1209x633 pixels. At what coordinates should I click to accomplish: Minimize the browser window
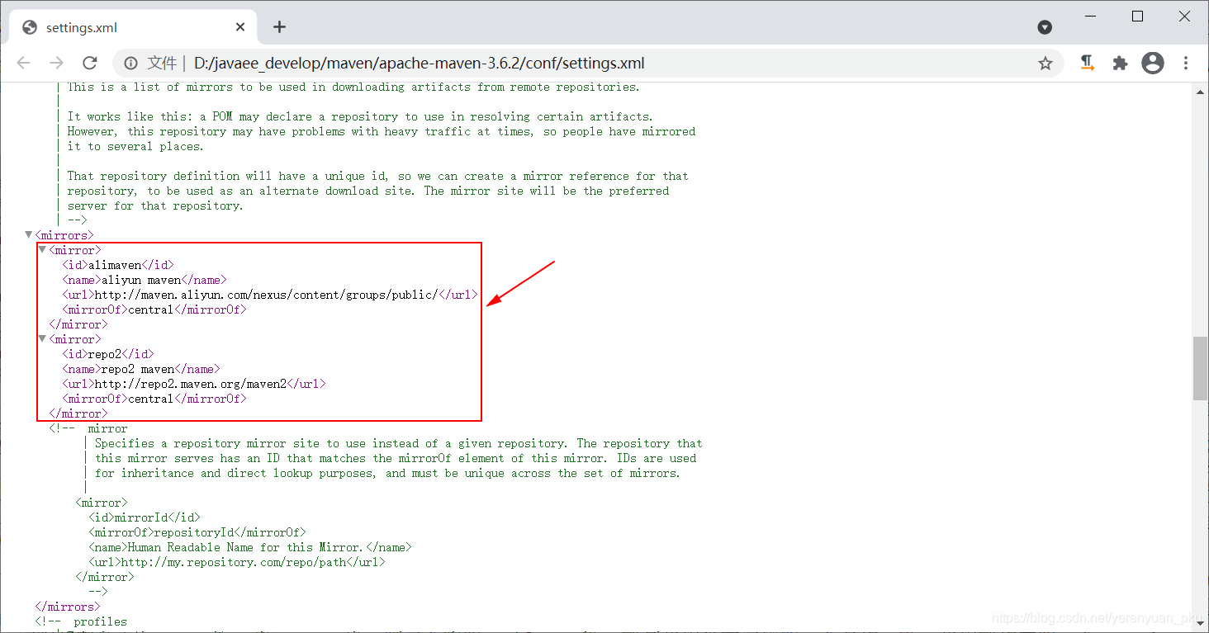point(1089,17)
